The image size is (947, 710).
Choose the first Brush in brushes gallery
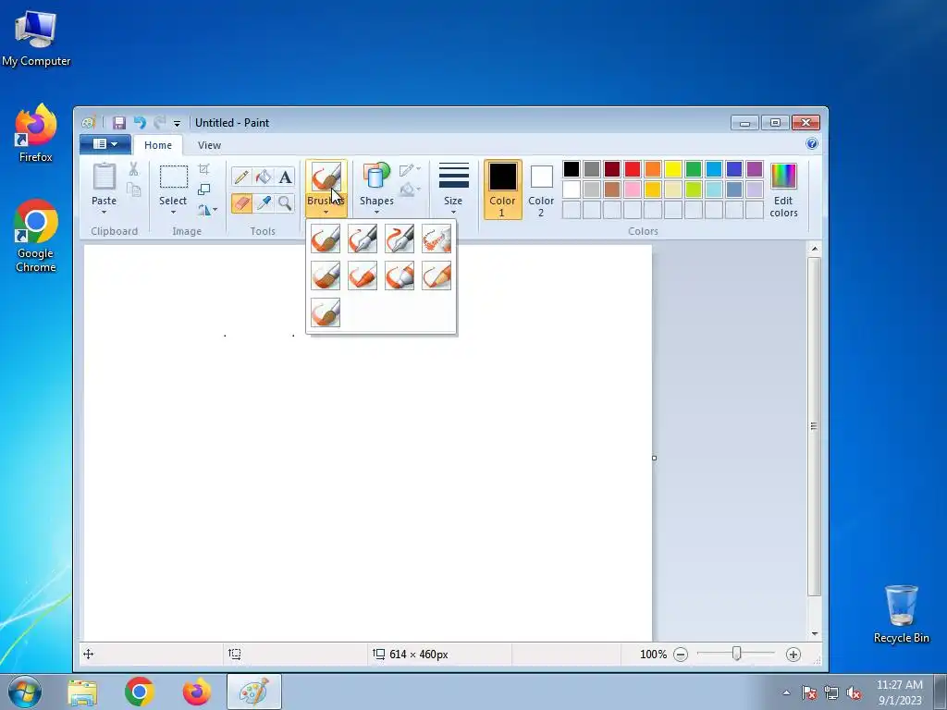[x=326, y=239]
